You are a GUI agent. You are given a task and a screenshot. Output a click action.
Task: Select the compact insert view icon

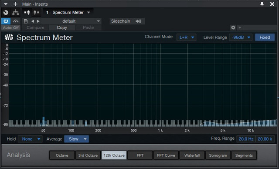tap(36, 13)
